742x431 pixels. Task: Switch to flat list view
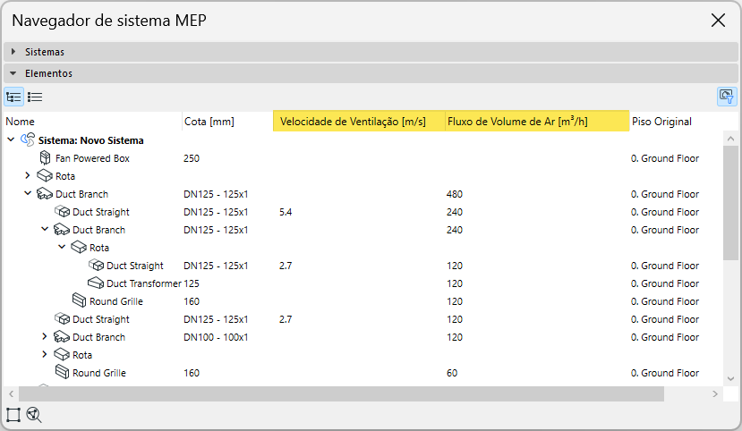click(x=35, y=97)
